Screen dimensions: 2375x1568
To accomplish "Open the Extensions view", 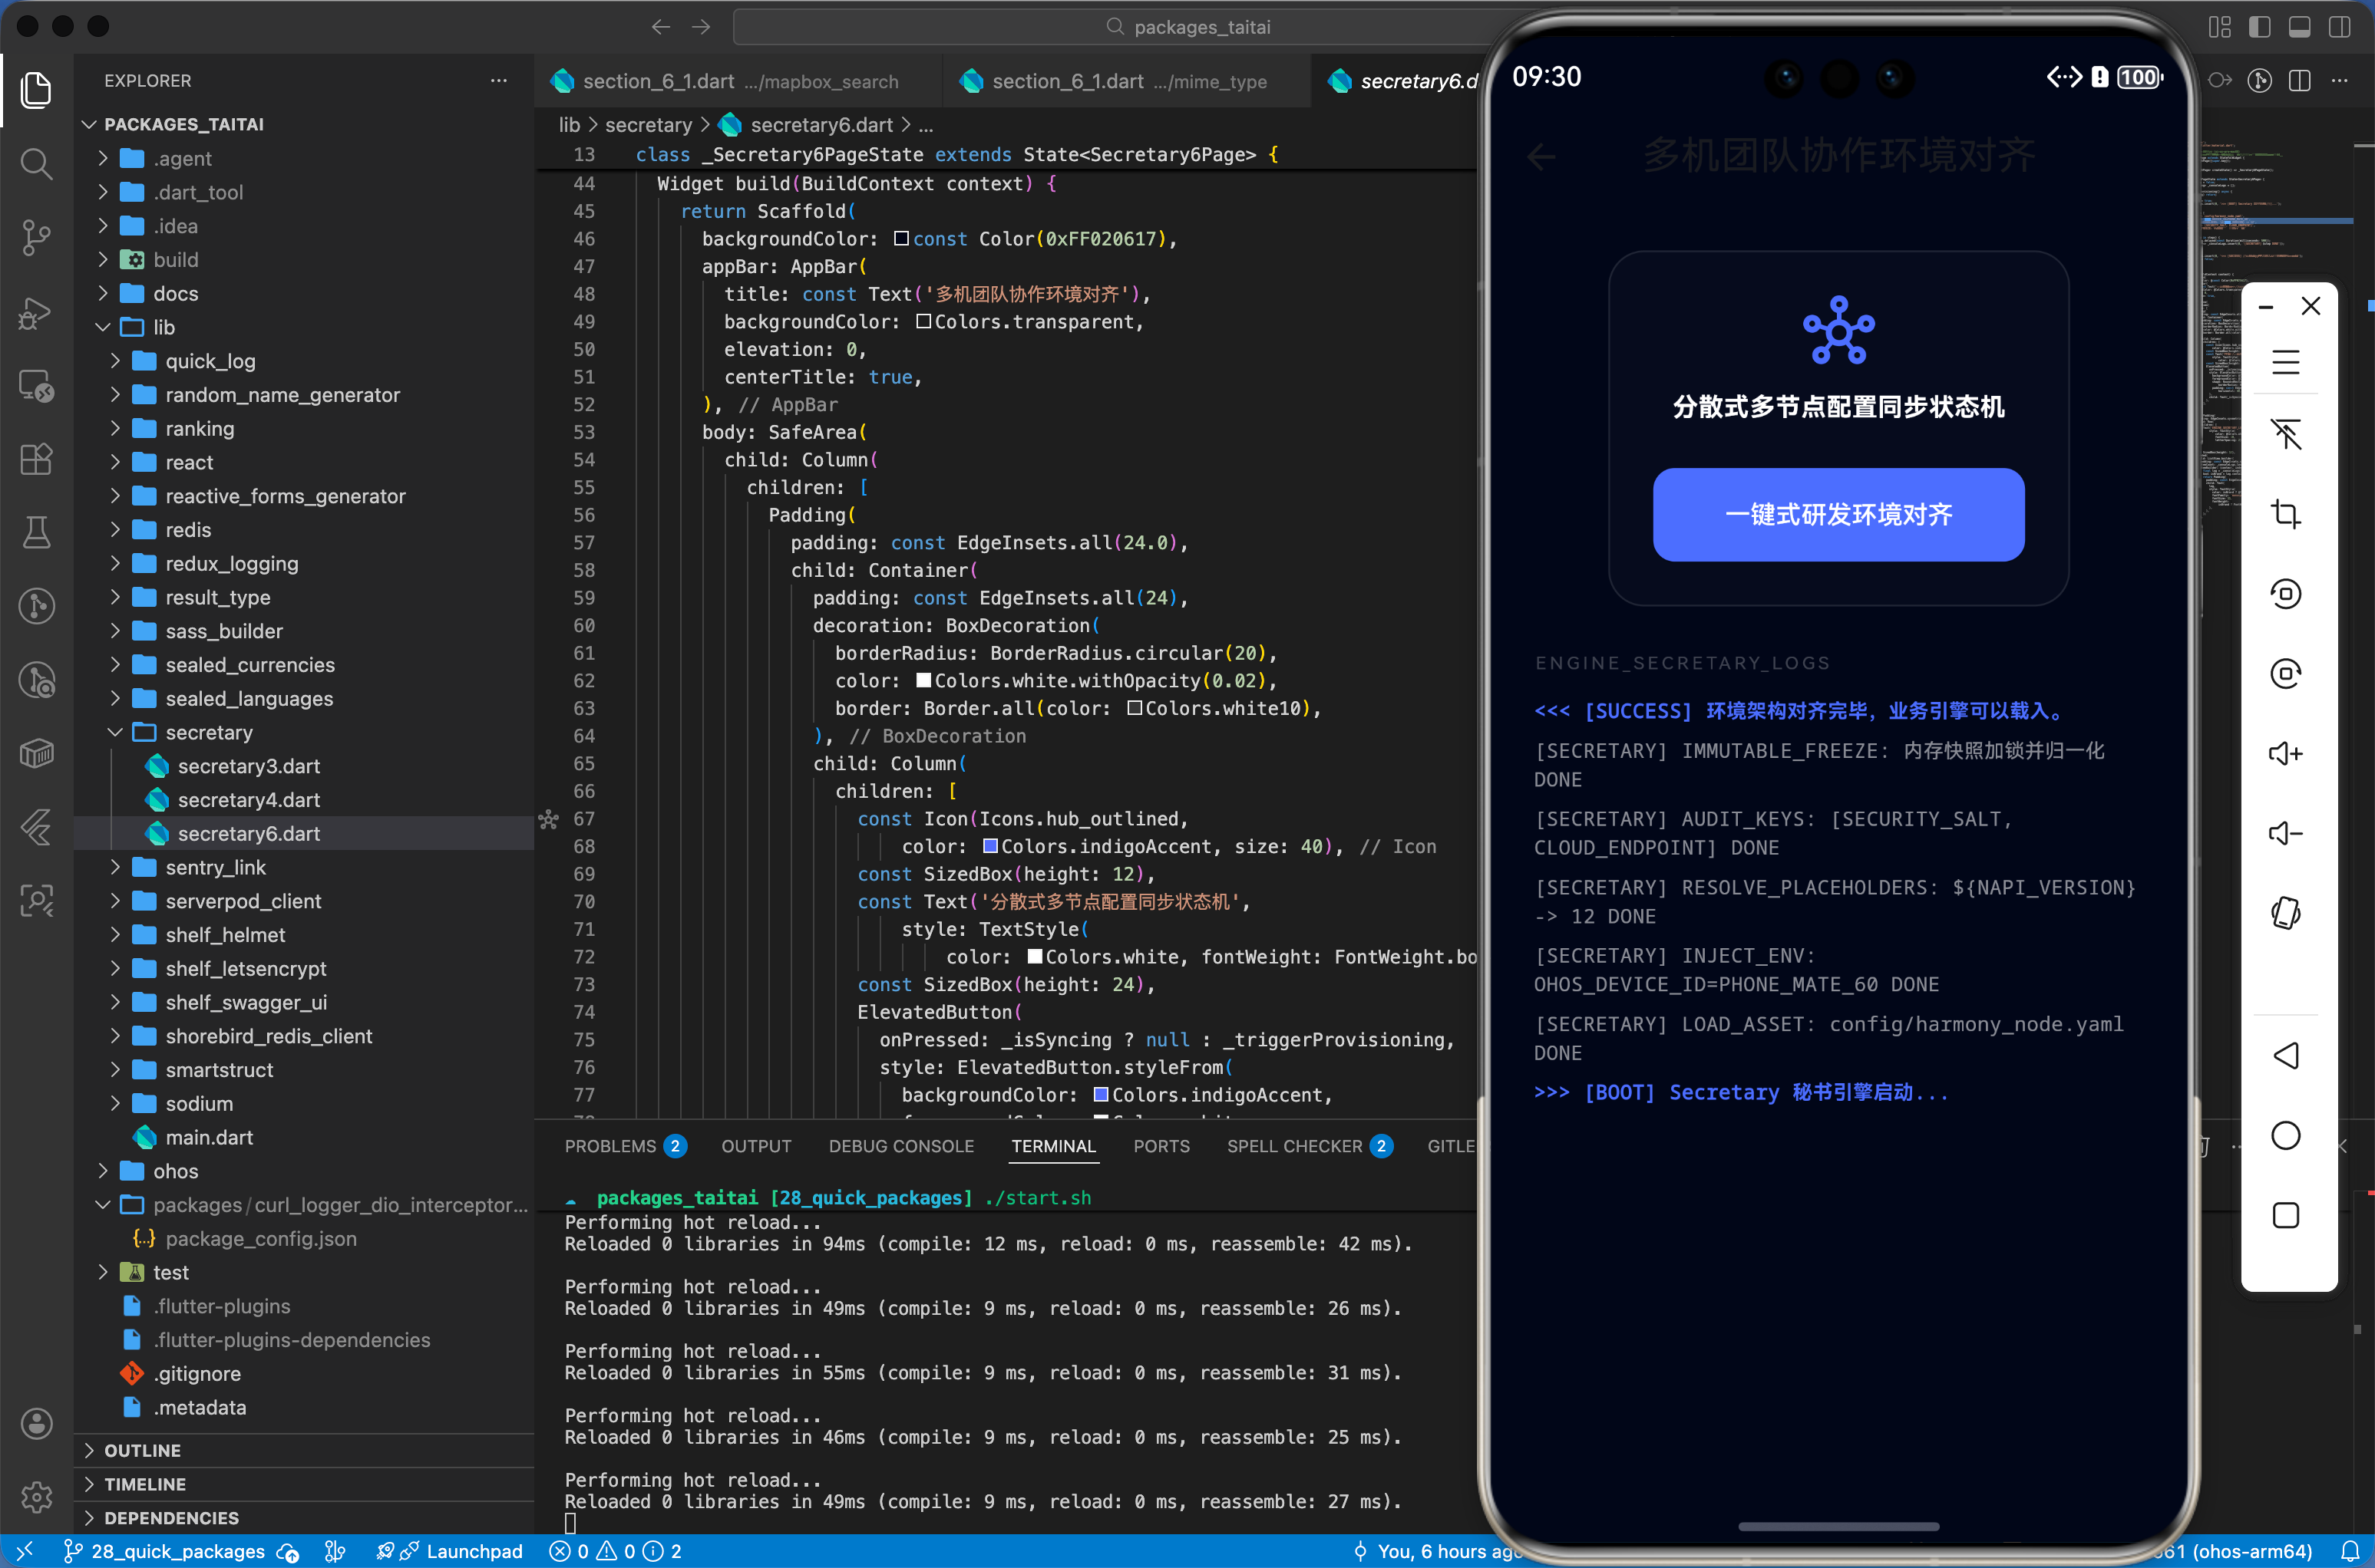I will (x=36, y=459).
